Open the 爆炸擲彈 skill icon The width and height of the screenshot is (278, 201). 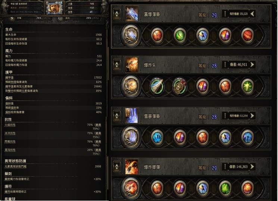[131, 167]
